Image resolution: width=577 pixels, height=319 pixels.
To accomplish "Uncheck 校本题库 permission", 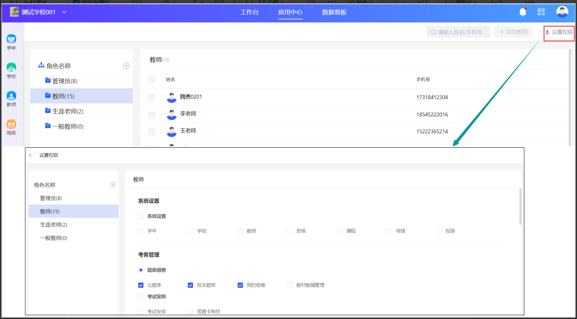I will point(191,285).
